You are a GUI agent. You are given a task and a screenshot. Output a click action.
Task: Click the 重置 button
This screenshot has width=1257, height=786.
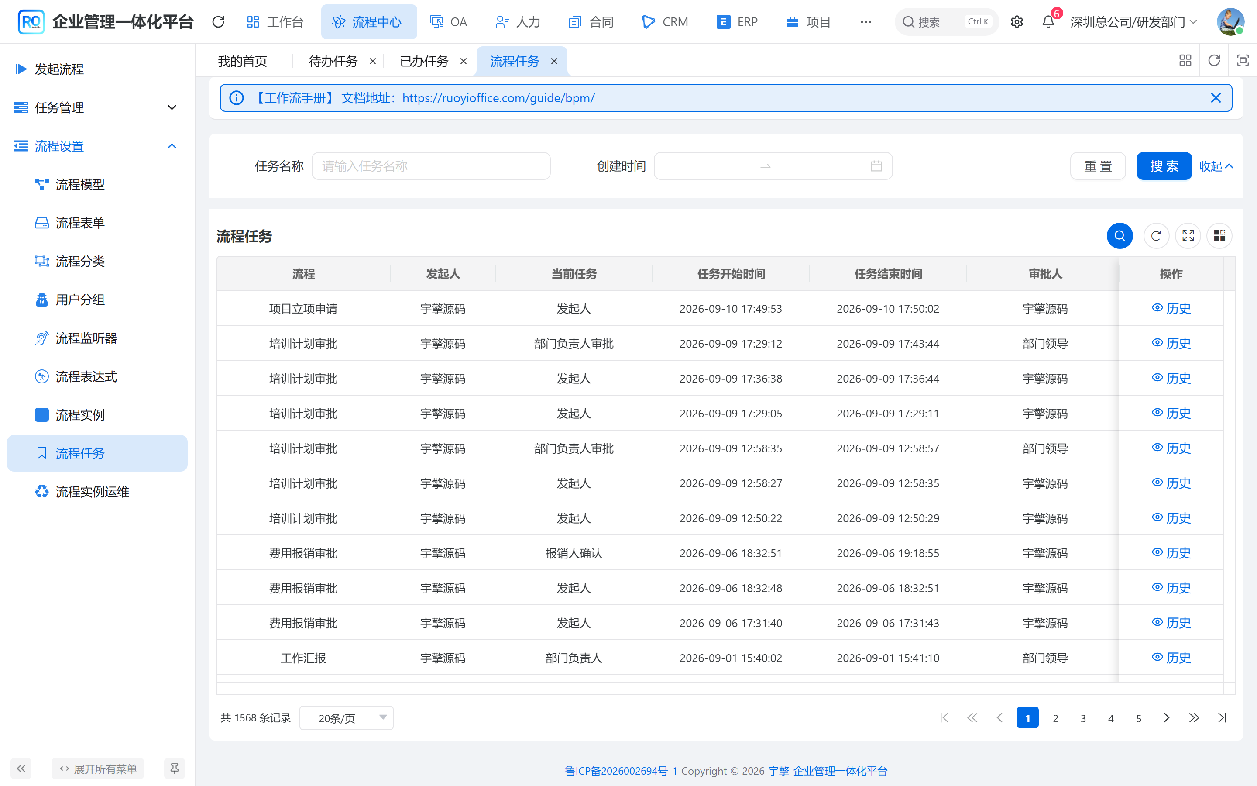[x=1098, y=166]
